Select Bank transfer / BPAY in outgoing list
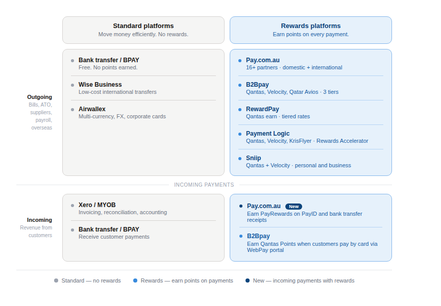The image size is (441, 306). coord(143,64)
